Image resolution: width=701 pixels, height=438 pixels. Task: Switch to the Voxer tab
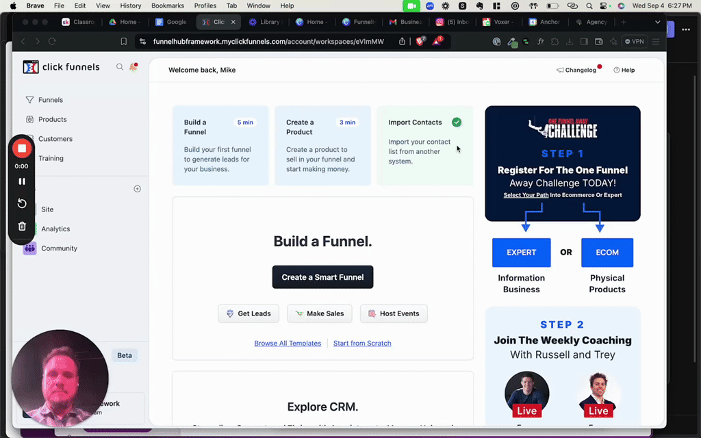pyautogui.click(x=498, y=22)
